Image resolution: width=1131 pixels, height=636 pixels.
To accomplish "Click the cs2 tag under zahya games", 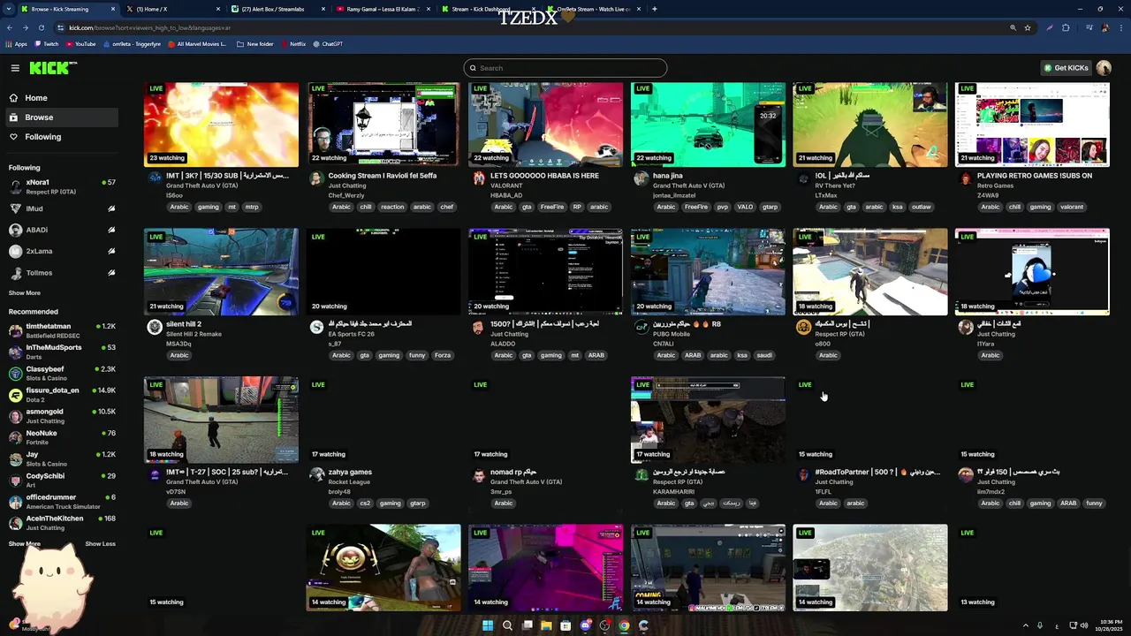I will tap(365, 503).
